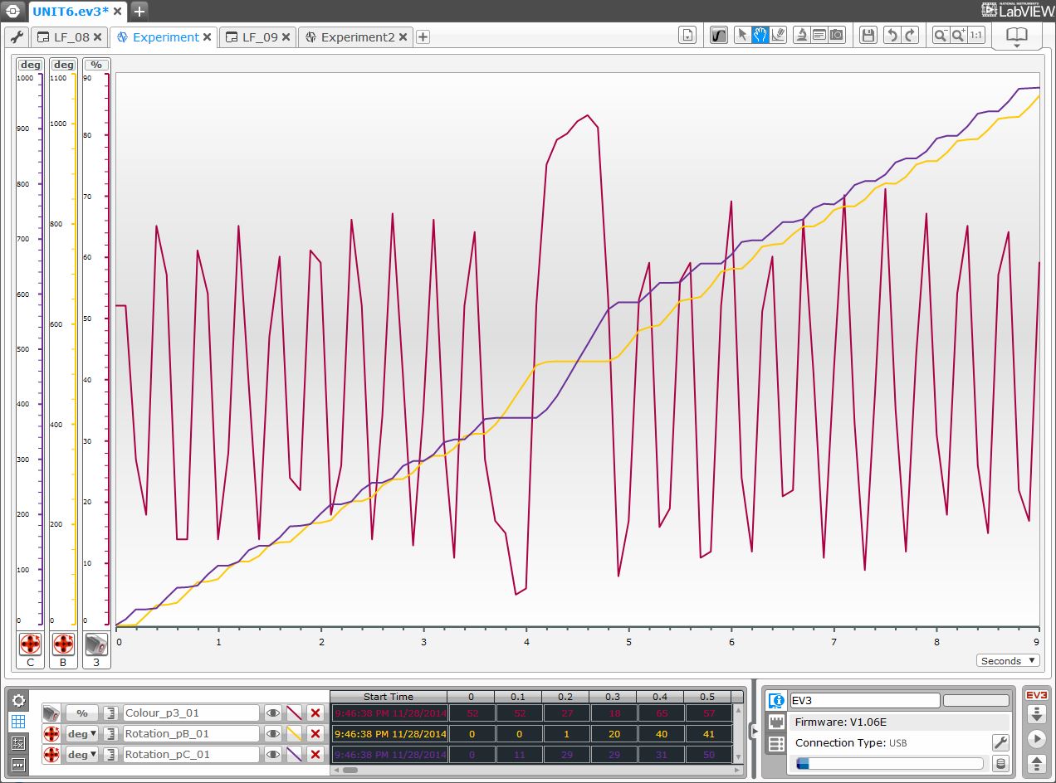Zoom in on the graph
The image size is (1056, 783).
tap(959, 35)
